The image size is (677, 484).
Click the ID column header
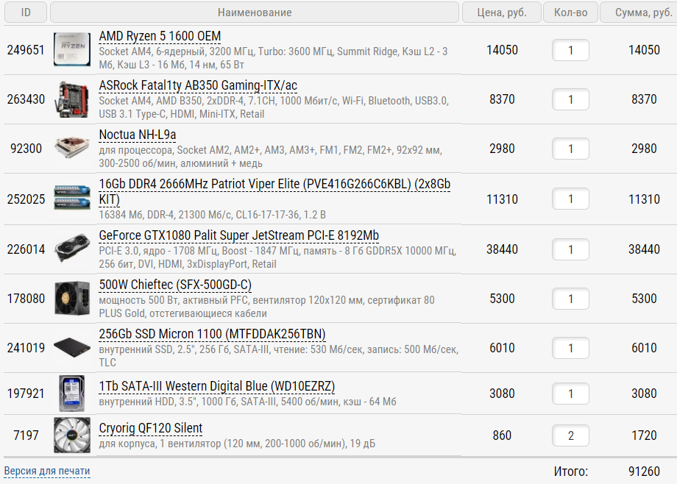26,12
